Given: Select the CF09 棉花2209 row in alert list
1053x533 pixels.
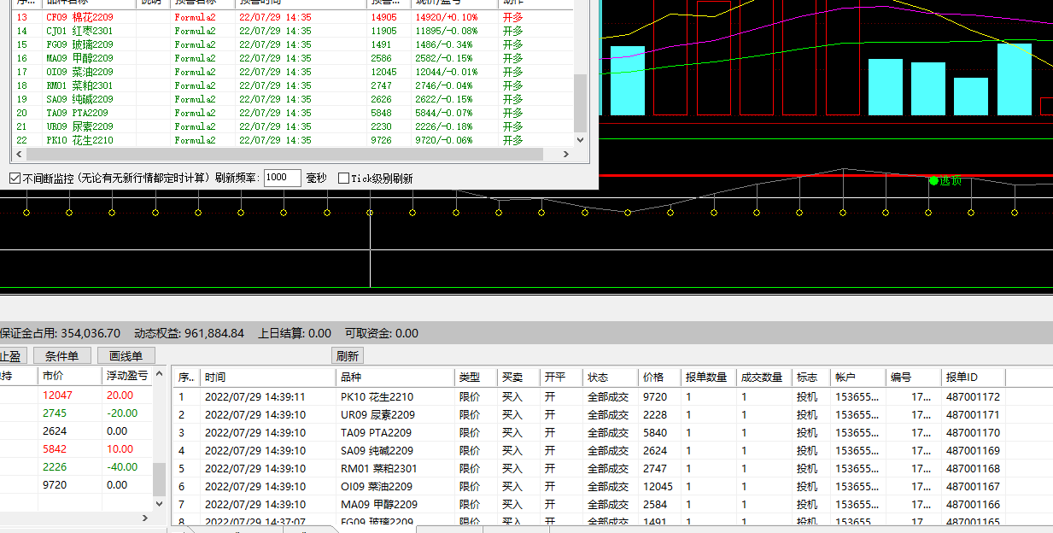Looking at the screenshot, I should click(x=292, y=17).
